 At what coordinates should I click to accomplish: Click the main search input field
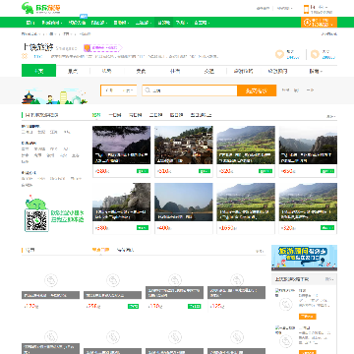190,90
